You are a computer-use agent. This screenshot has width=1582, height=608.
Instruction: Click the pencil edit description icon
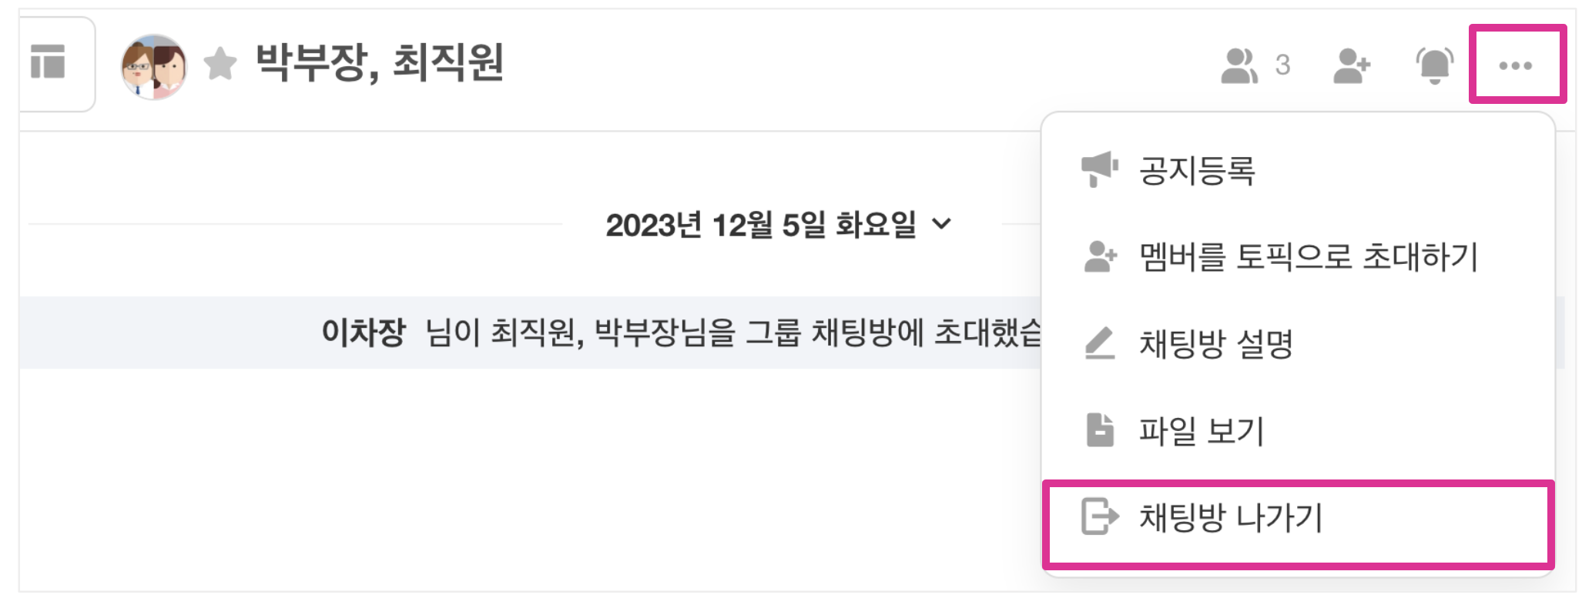coord(1100,343)
